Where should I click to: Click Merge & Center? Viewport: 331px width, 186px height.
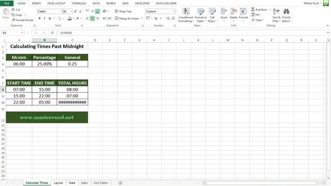127,19
